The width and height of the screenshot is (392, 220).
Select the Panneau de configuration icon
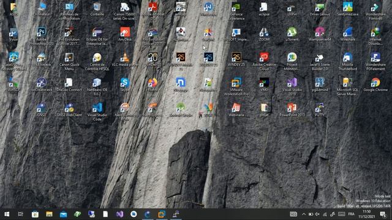(69, 12)
